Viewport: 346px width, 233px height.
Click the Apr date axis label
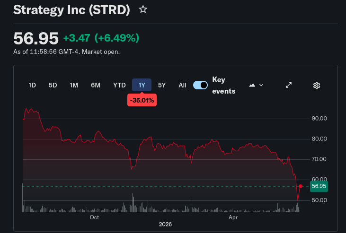point(233,217)
